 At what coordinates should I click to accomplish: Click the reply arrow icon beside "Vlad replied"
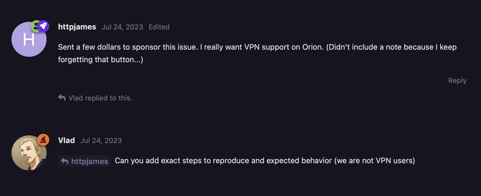pos(62,98)
